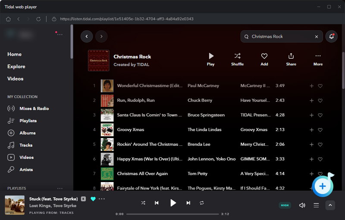Add Santa Claus Is Comin' to Town plus
The image size is (345, 220).
[311, 115]
